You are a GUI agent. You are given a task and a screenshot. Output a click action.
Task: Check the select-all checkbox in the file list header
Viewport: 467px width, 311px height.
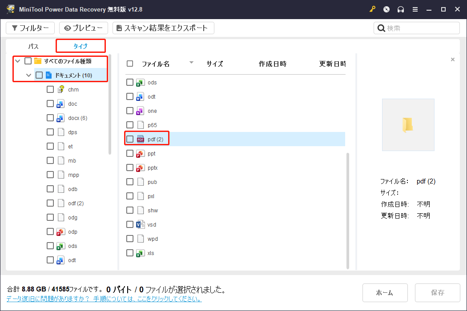[x=129, y=64]
